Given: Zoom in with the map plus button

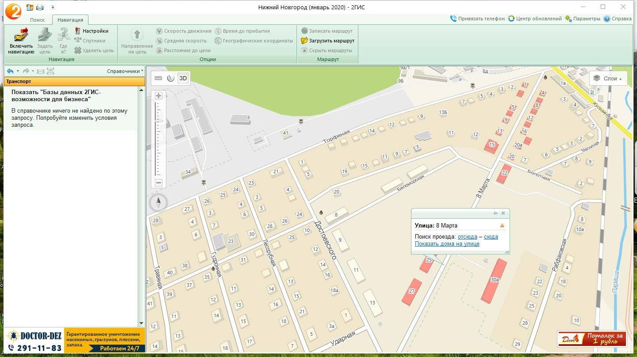Looking at the screenshot, I should coord(158,95).
